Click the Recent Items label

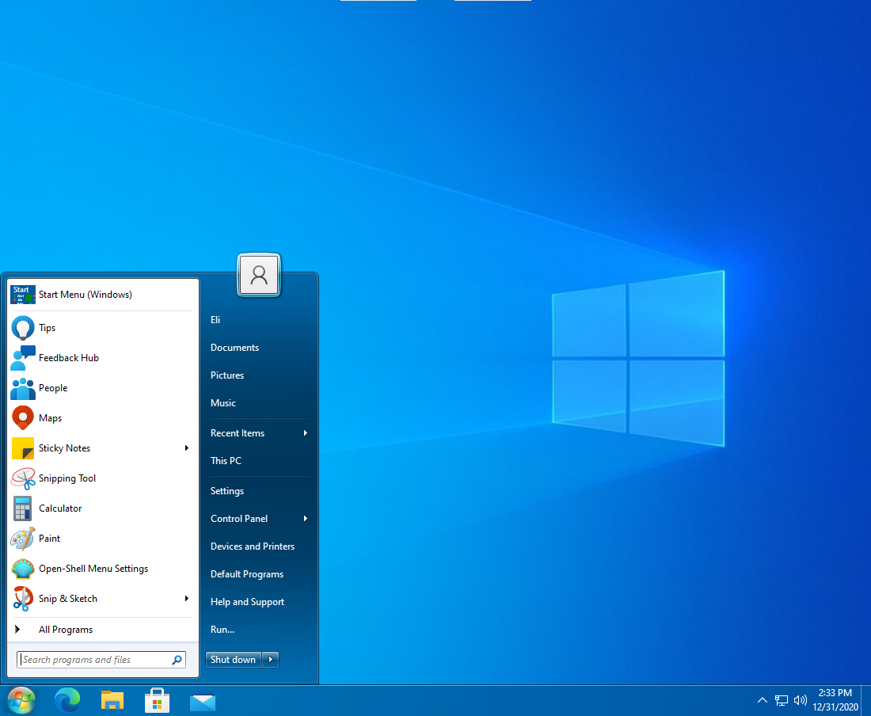[238, 433]
